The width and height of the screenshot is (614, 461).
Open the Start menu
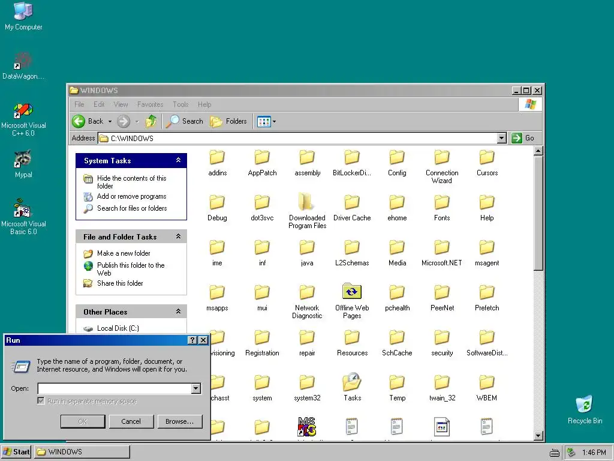16,451
